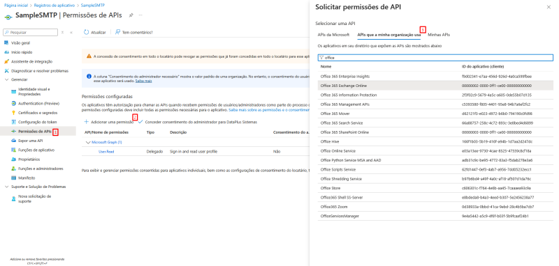Screen dimensions: 559x266
Task: Select Office365 Zoom row
Action: pyautogui.click(x=435, y=207)
